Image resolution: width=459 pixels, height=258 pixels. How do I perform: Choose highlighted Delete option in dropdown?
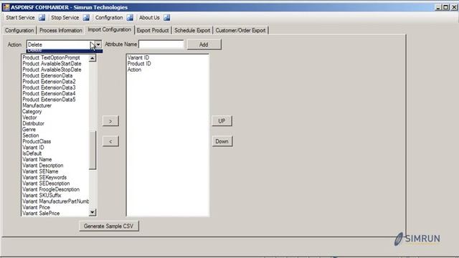[x=65, y=51]
